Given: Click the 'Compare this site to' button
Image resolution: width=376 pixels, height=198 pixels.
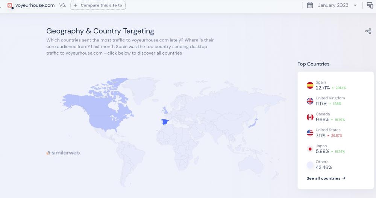Looking at the screenshot, I should pyautogui.click(x=98, y=5).
